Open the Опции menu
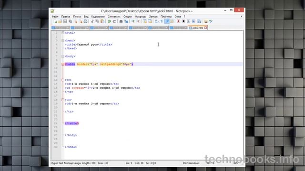Screen dimensions: 305x171 coord(127,17)
